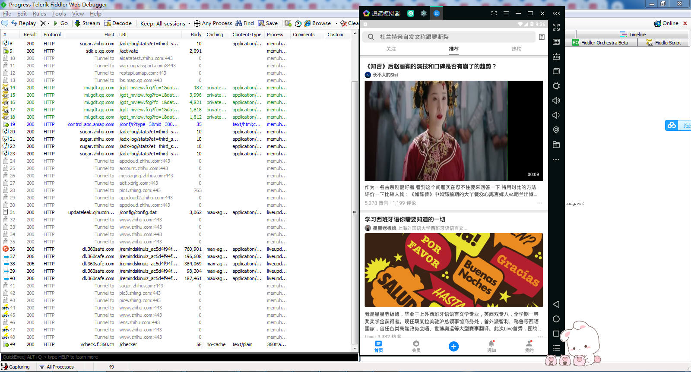Click the emulator keyboard mapping icon
This screenshot has height=372, width=691.
[x=556, y=42]
